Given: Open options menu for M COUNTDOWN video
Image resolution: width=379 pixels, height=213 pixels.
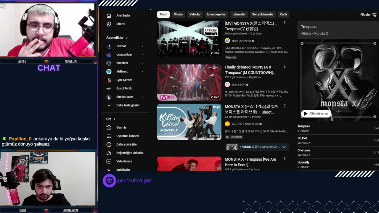Looking at the screenshot, I should point(285,67).
